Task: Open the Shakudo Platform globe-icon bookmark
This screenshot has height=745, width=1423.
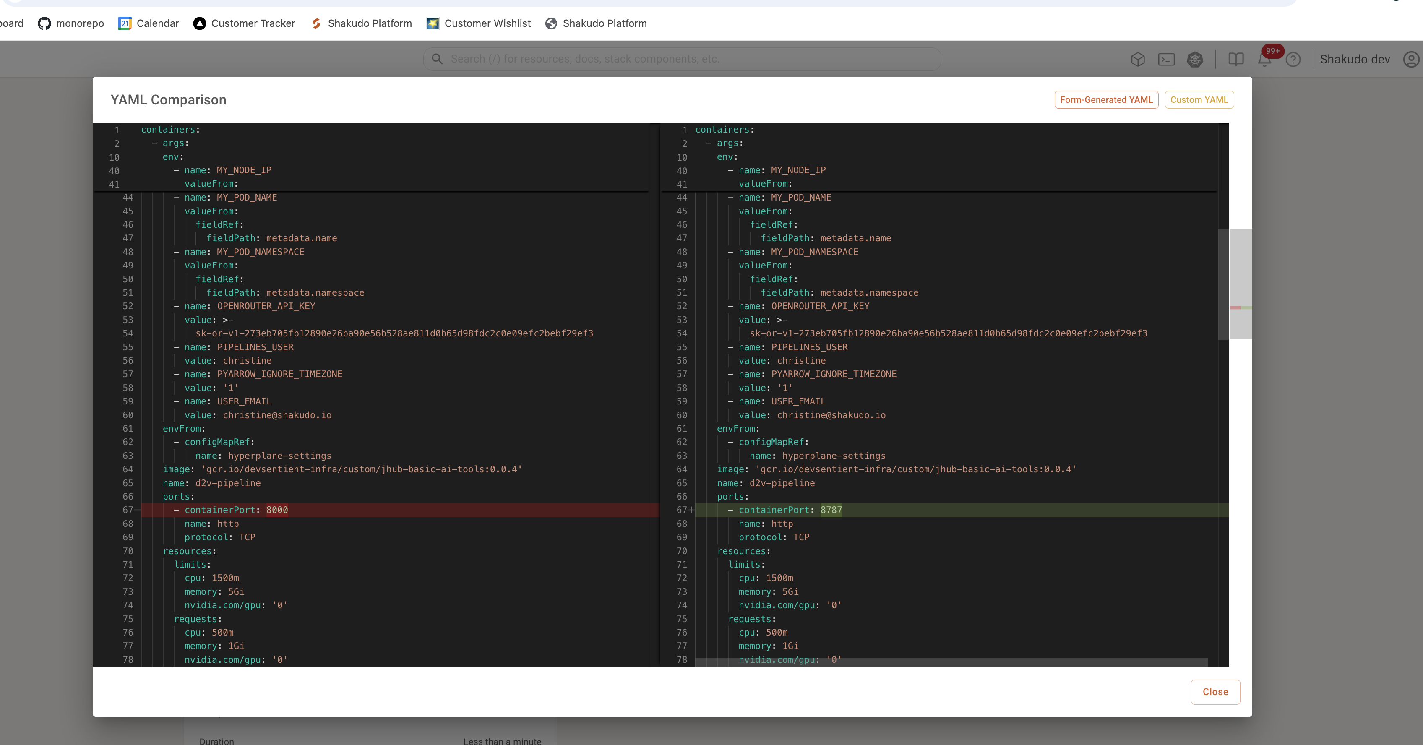Action: coord(595,23)
